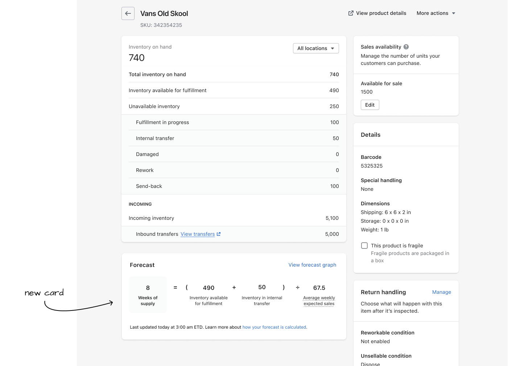Open the View forecast graph link
Viewport: 508px width, 366px height.
(312, 265)
